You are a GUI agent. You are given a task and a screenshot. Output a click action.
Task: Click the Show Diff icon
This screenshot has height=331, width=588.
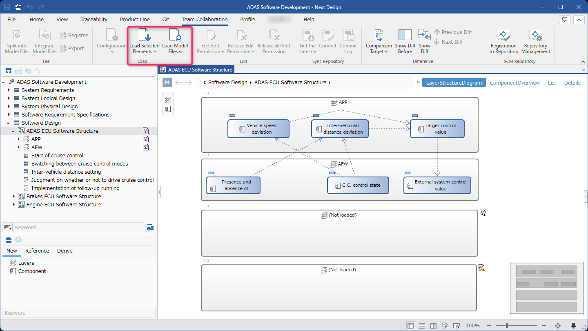425,35
